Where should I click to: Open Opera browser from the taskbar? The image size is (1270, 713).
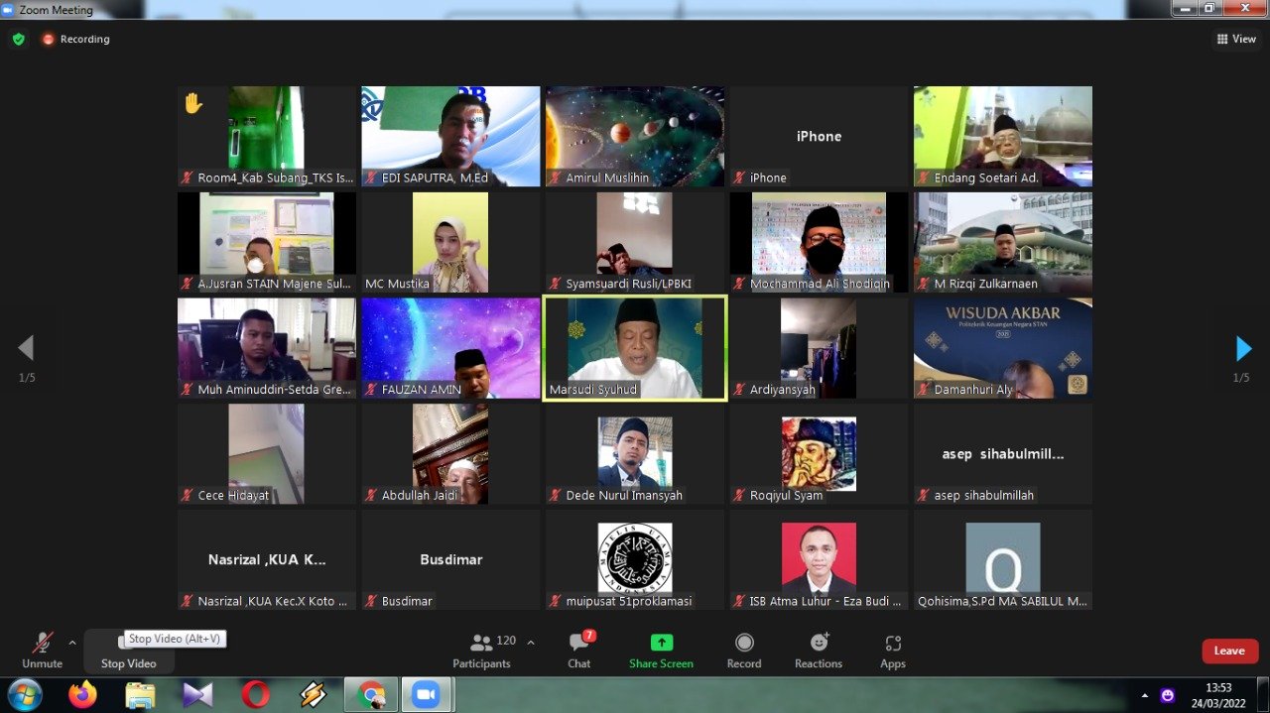[255, 695]
